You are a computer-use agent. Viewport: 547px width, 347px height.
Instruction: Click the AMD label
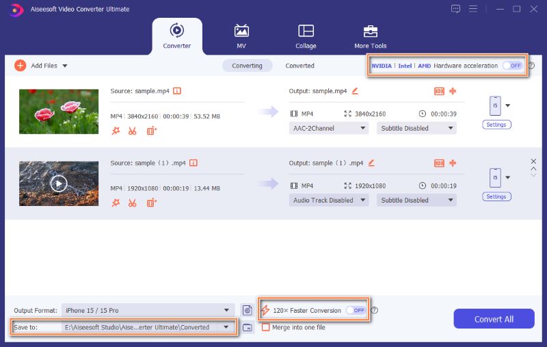(424, 66)
